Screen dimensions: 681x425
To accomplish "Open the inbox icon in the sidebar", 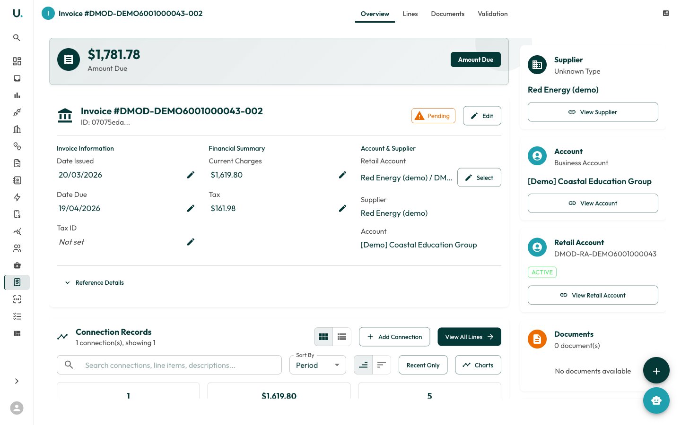I will tap(17, 78).
